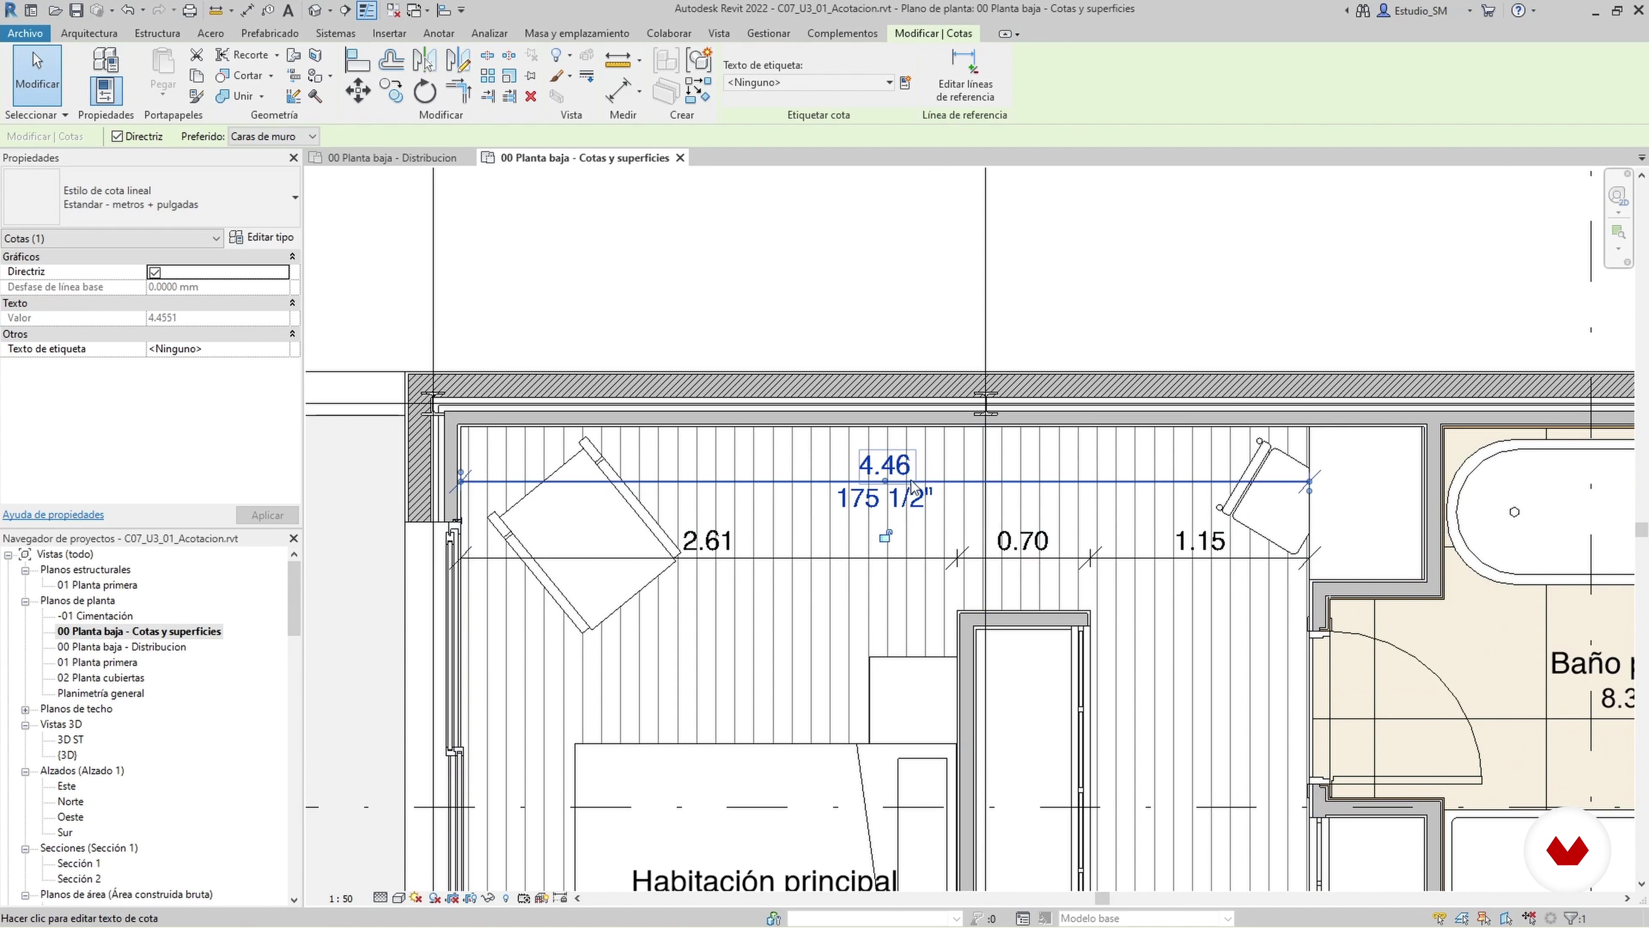Select the Matriz tool
1649x928 pixels.
pos(488,76)
